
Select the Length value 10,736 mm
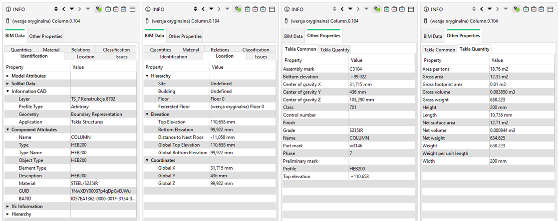pos(502,115)
